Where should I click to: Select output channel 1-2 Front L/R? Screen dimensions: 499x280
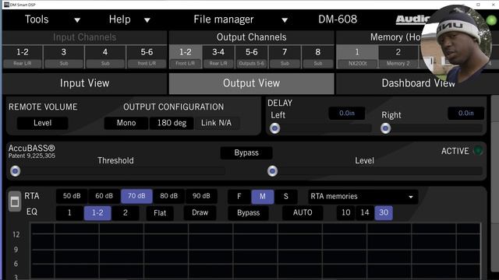pyautogui.click(x=186, y=57)
